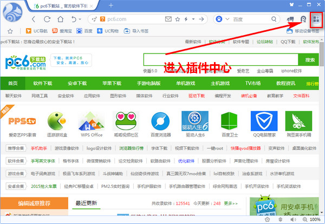325x224 pixels.
Task: Click 更多>> beside 最近更新
Action: click(231, 203)
